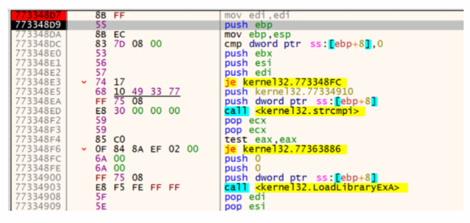The width and height of the screenshot is (470, 223).
Task: Select address 77334908
Action: 38,196
